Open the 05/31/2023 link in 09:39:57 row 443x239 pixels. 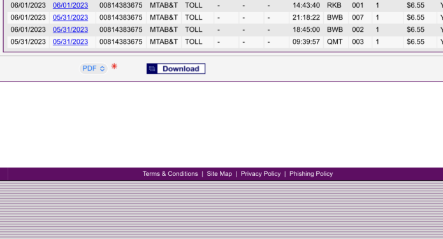(70, 42)
